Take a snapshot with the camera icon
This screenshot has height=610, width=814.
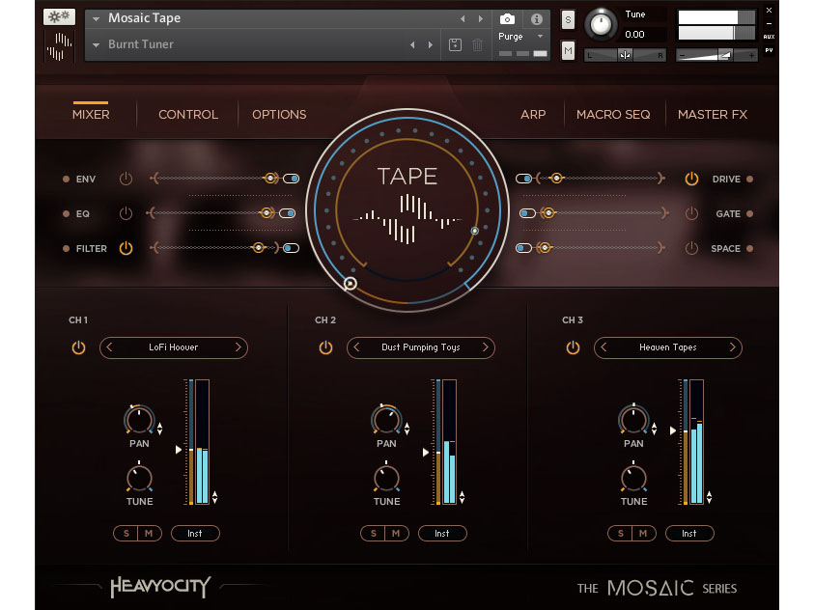[x=507, y=19]
